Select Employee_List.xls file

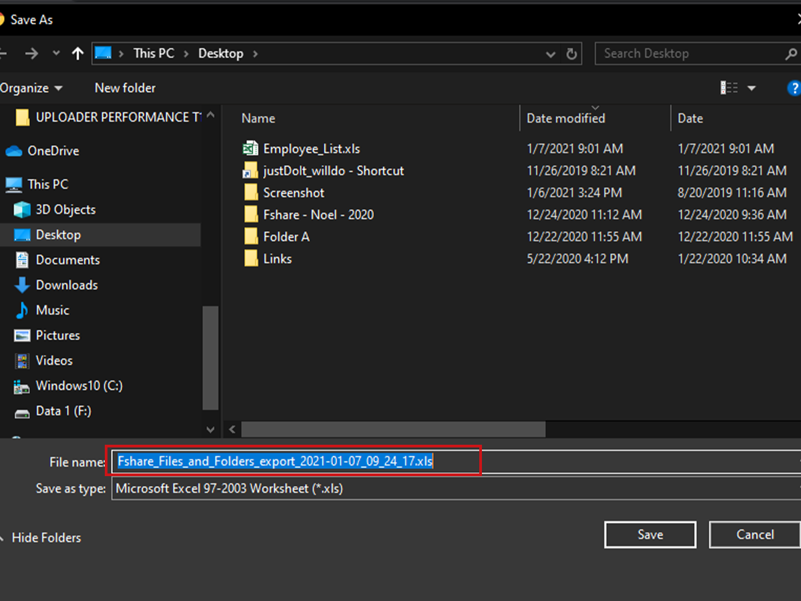pyautogui.click(x=311, y=149)
